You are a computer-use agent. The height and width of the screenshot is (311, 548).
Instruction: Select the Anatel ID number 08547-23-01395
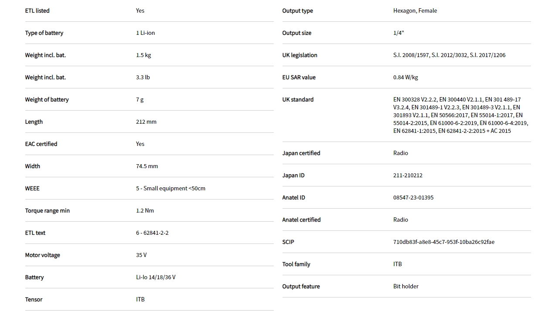413,198
